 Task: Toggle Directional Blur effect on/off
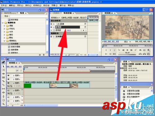[x=51, y=37]
